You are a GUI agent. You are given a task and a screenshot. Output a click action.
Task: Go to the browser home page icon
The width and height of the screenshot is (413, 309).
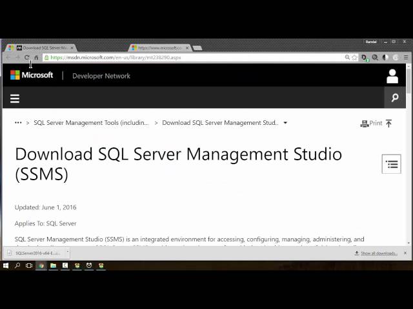click(x=36, y=57)
